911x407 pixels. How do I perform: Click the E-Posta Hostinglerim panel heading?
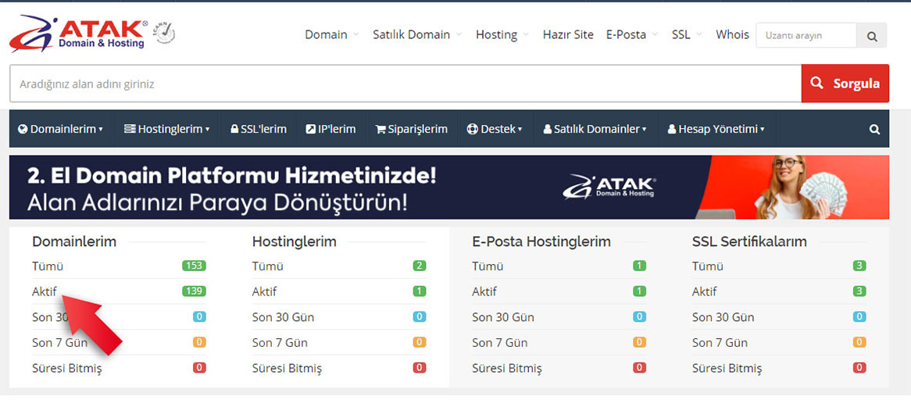tap(541, 241)
